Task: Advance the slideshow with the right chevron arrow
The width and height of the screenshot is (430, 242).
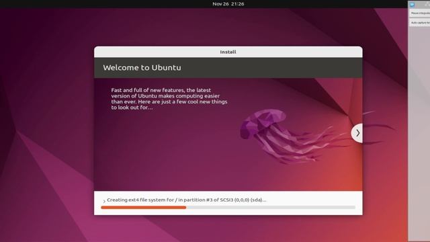Action: tap(357, 133)
